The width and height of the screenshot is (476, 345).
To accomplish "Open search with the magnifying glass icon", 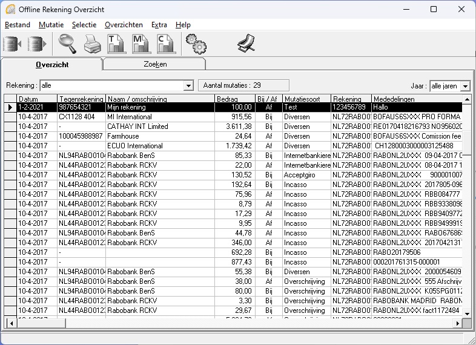I will (x=67, y=44).
